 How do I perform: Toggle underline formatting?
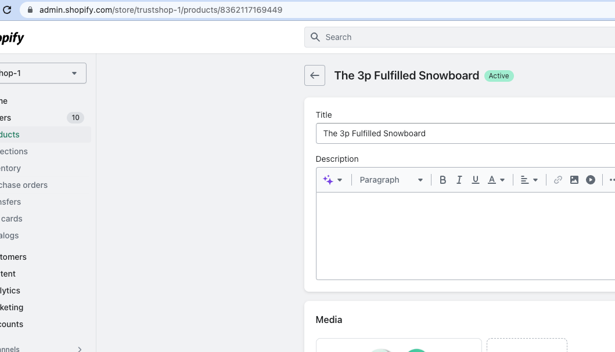475,180
